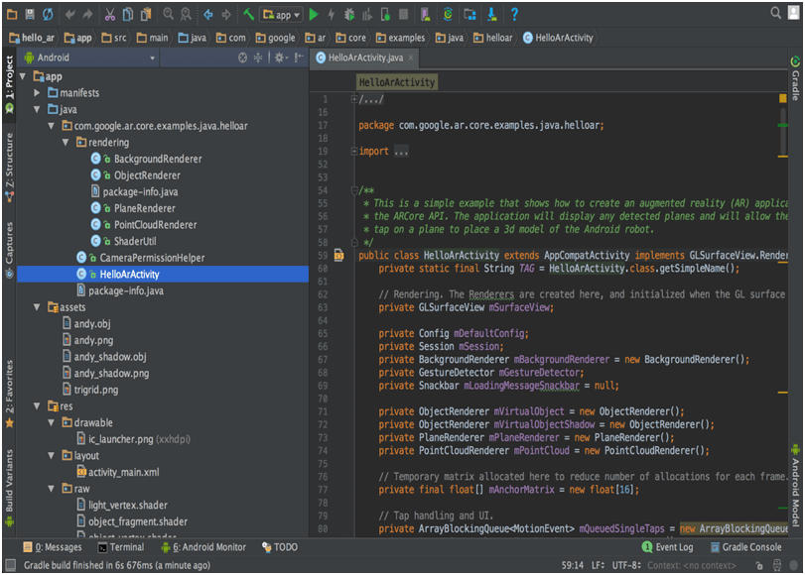Toggle the Captures tool window
The image size is (805, 575).
pos(9,250)
